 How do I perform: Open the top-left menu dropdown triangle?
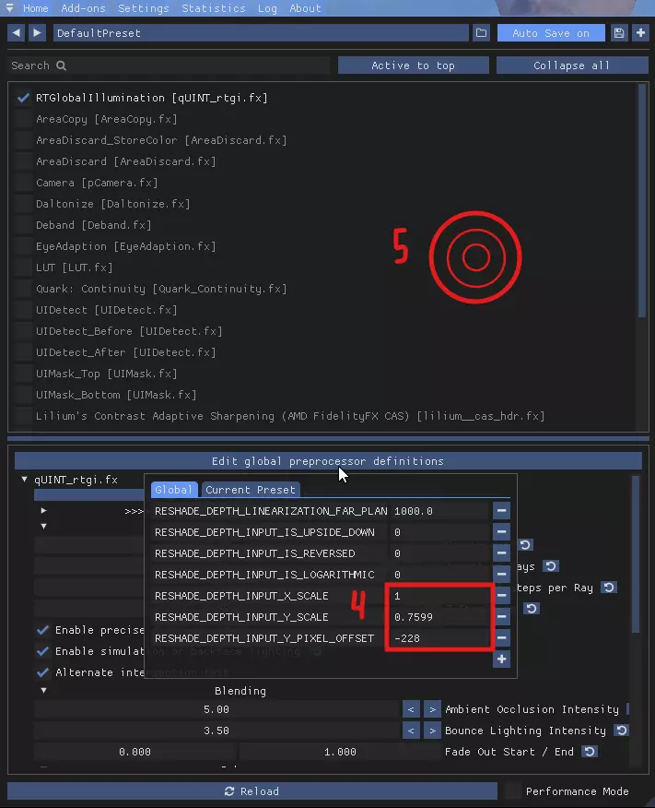click(10, 7)
